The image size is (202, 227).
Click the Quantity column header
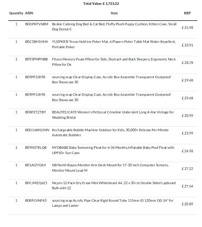[x=16, y=13]
